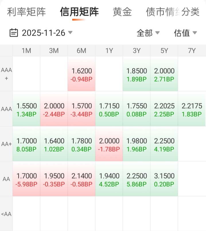The height and width of the screenshot is (231, 206).
Task: Click the calendar icon beside the date
Action: [x=13, y=33]
